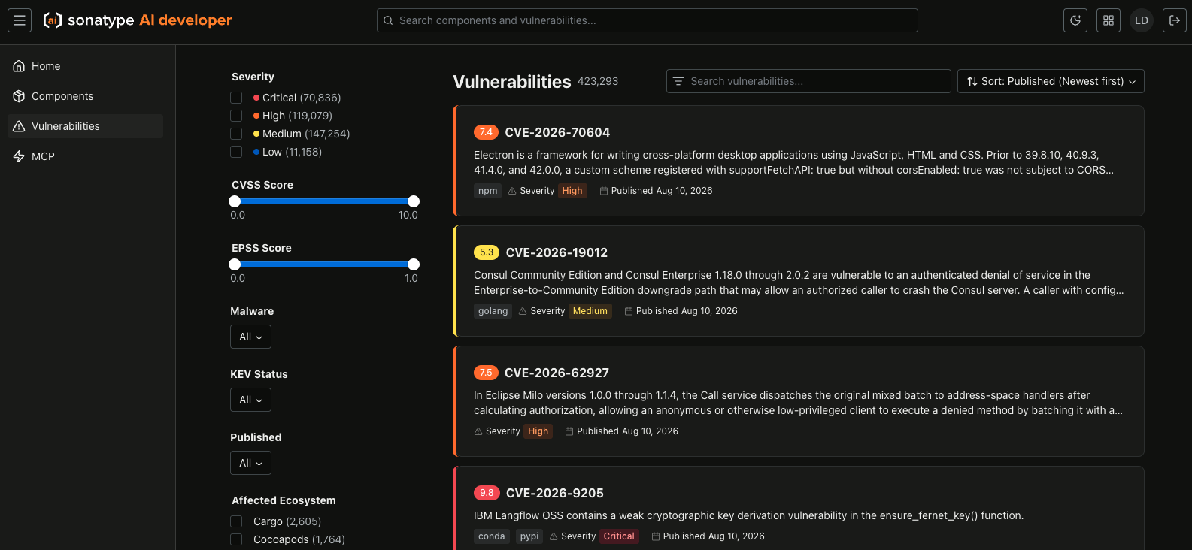This screenshot has height=550, width=1192.
Task: Click the sort arrows icon
Action: pos(972,81)
